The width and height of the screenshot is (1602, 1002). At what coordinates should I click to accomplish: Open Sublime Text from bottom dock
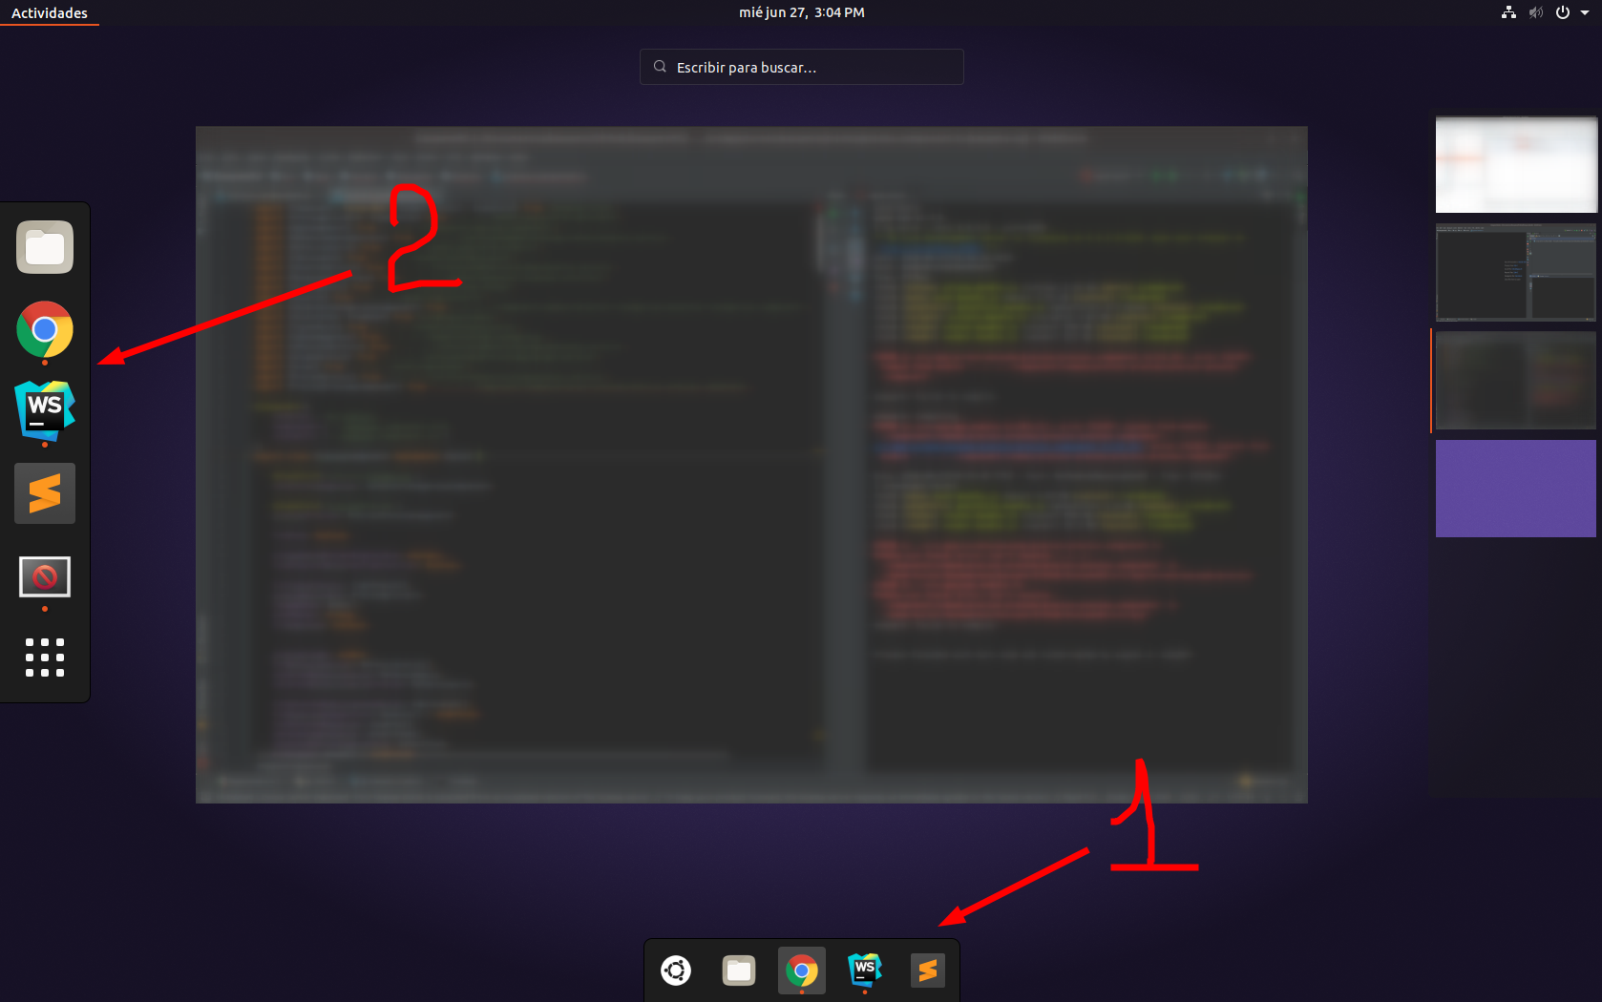928,971
